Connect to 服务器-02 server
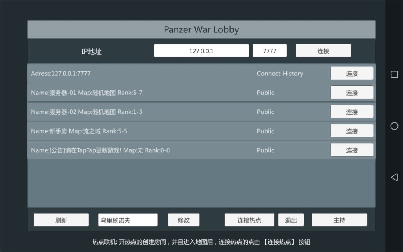The width and height of the screenshot is (403, 252). (352, 112)
